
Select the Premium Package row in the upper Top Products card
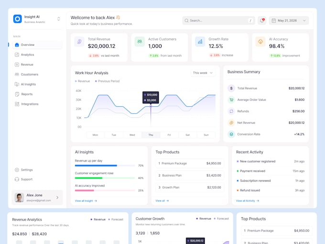[190, 164]
